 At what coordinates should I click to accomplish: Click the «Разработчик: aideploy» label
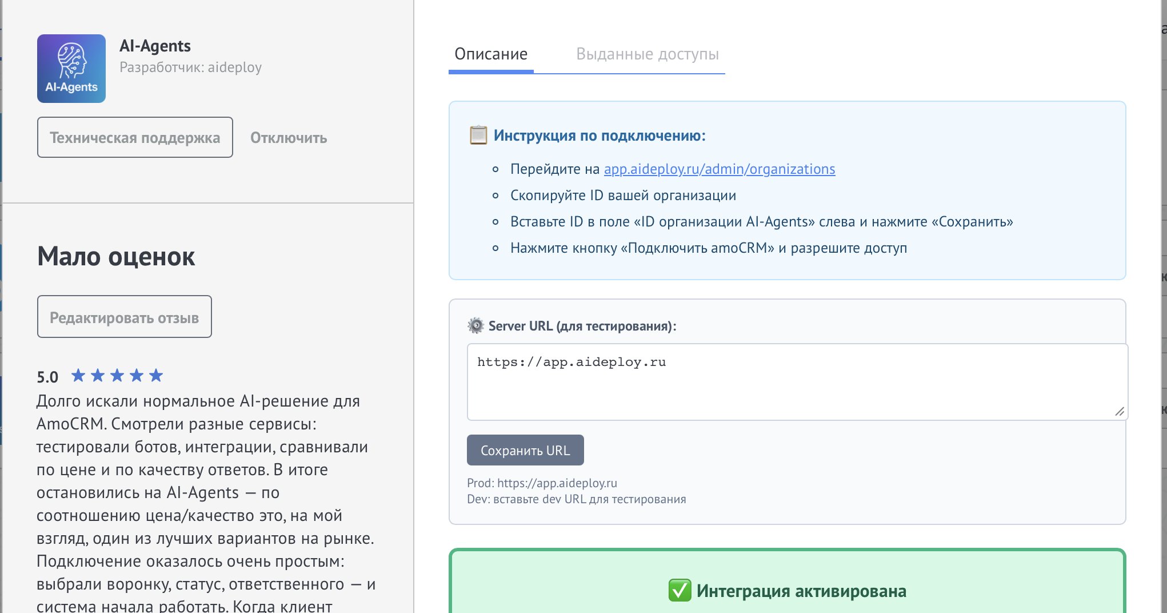[190, 67]
